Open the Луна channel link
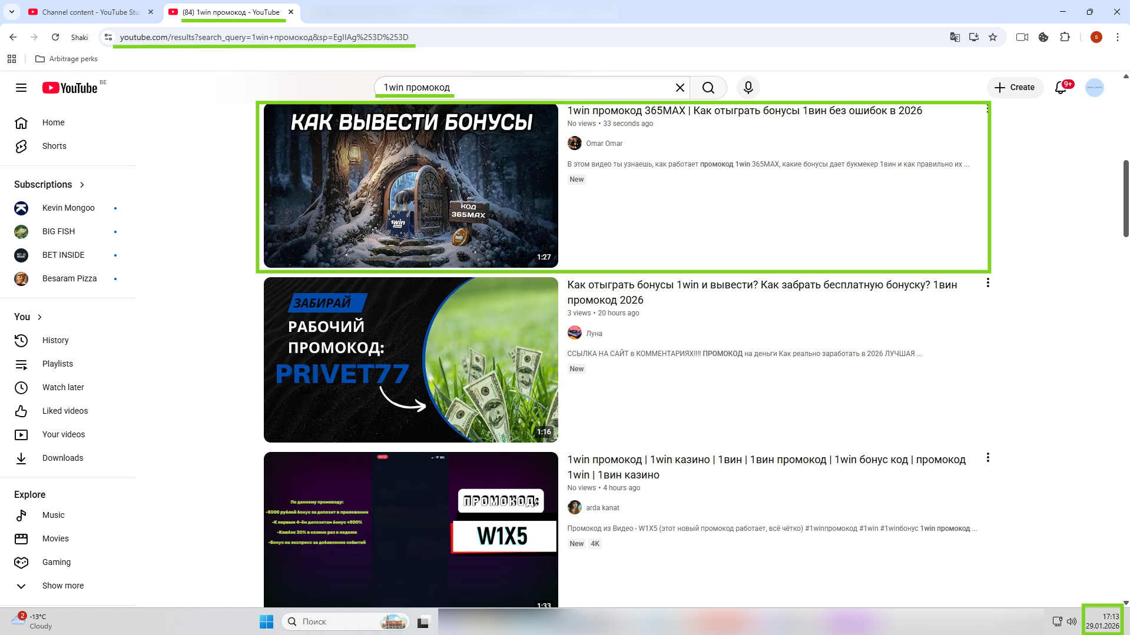Screen dimensions: 1130x635 (594, 334)
